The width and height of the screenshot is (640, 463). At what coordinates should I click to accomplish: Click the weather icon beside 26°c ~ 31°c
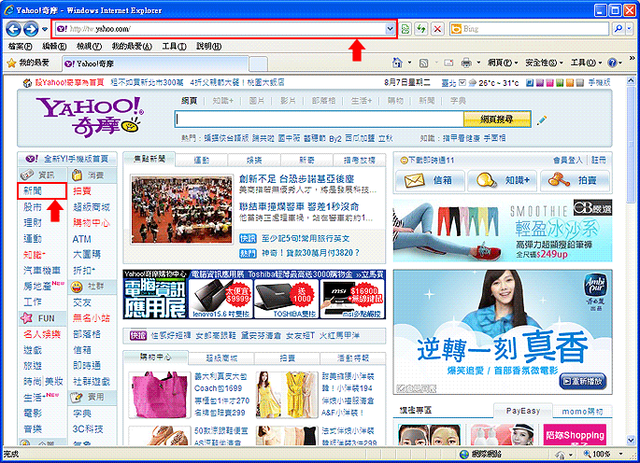472,83
